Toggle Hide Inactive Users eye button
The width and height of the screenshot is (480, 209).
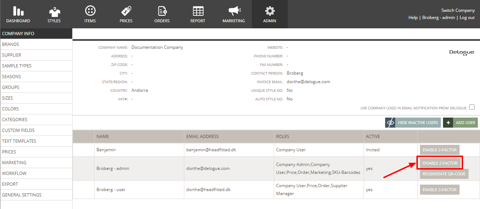click(413, 123)
